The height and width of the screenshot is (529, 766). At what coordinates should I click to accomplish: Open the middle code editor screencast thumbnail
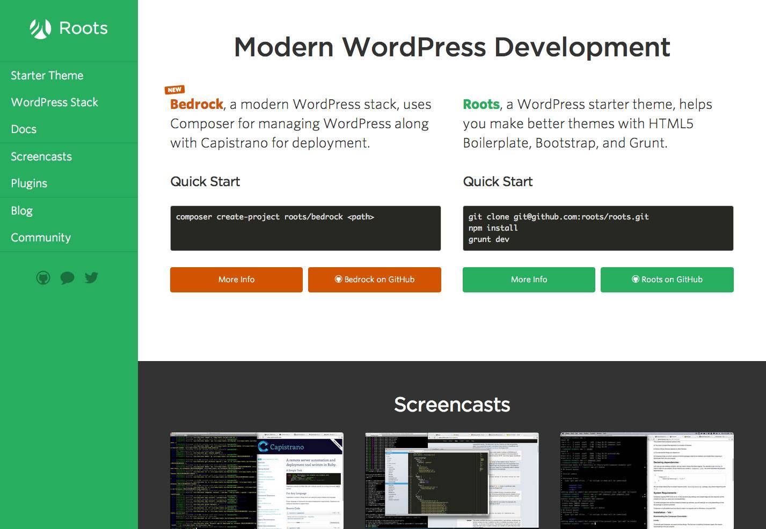452,481
